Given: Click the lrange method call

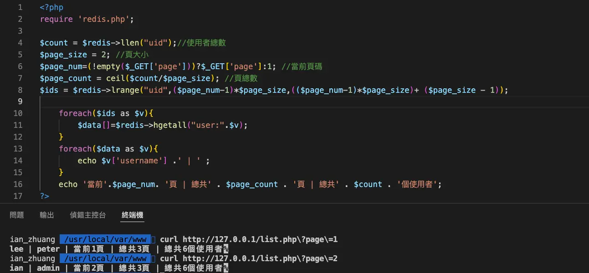Looking at the screenshot, I should click(x=135, y=90).
